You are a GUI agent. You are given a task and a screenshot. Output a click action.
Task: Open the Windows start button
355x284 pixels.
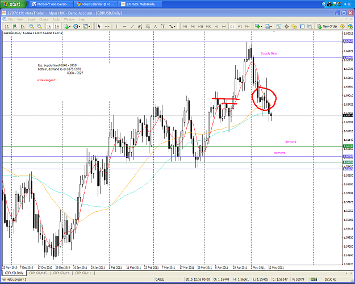[12, 4]
